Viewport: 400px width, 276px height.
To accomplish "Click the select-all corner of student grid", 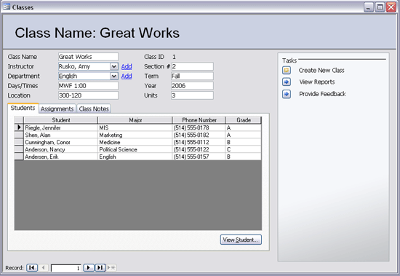I will point(19,120).
